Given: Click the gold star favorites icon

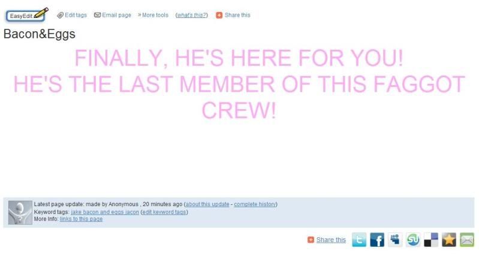Looking at the screenshot, I should point(449,240).
